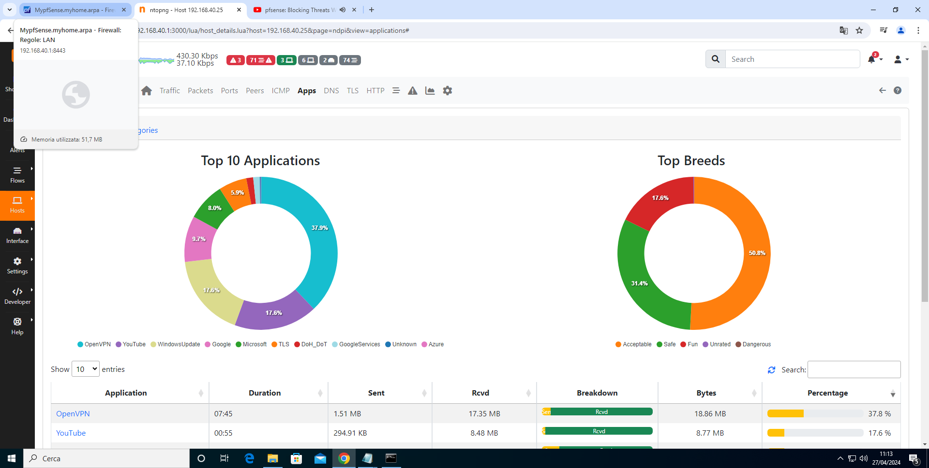Switch to the Peers tab
This screenshot has height=468, width=929.
(255, 90)
